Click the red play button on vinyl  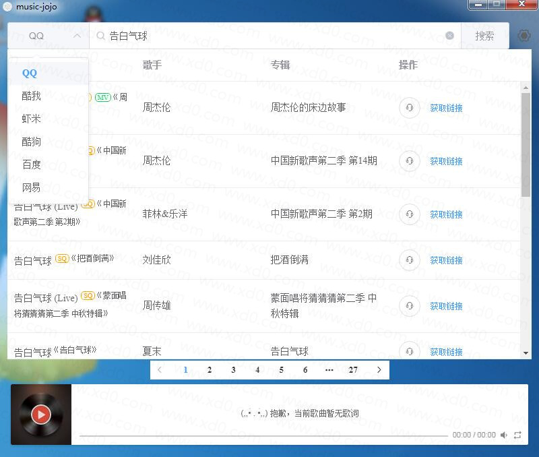point(41,415)
